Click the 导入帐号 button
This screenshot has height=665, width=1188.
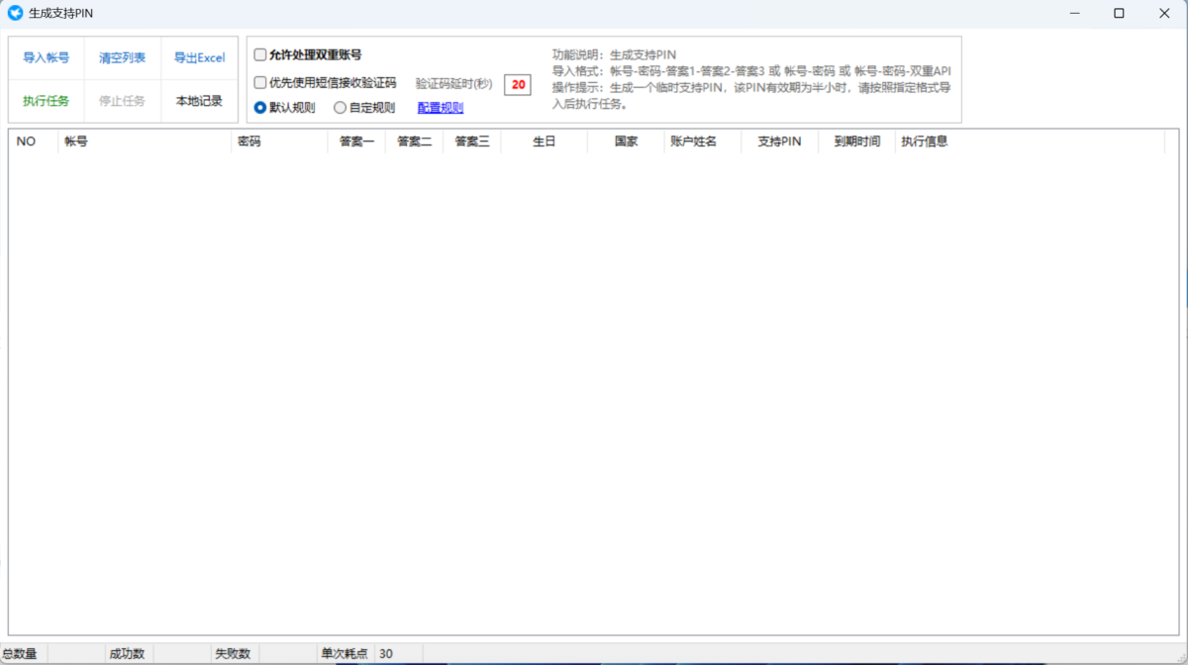pos(47,57)
